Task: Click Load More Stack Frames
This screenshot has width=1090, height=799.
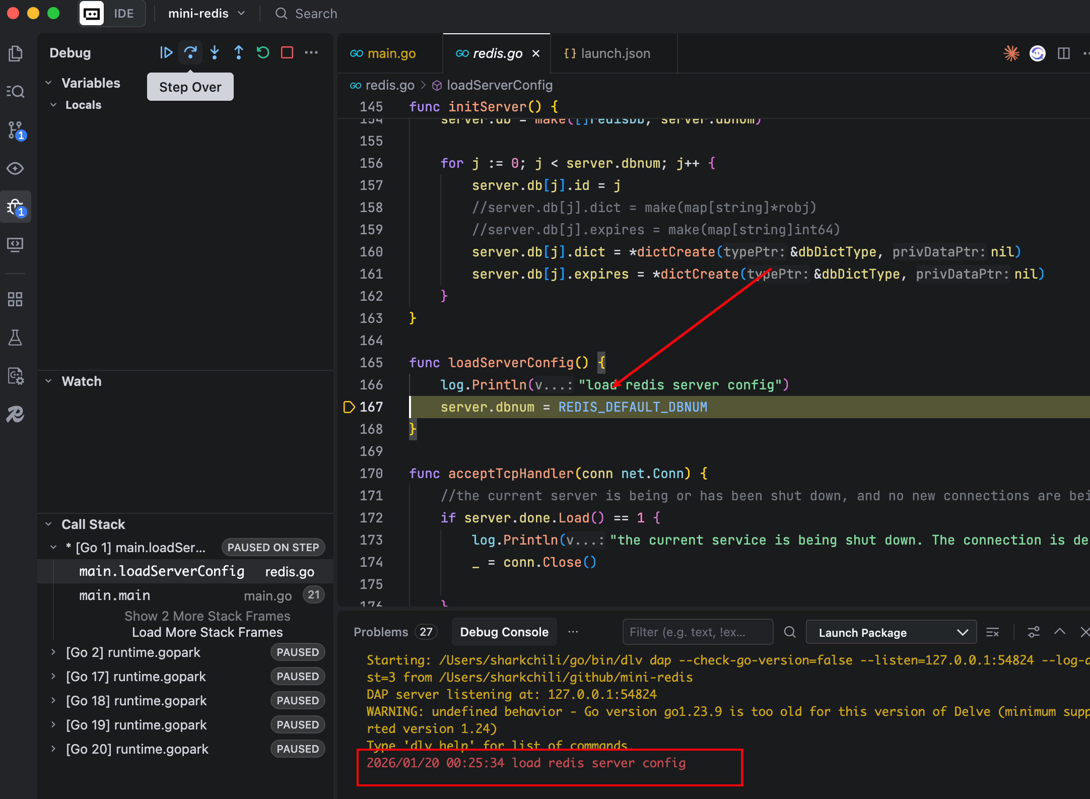Action: coord(207,632)
